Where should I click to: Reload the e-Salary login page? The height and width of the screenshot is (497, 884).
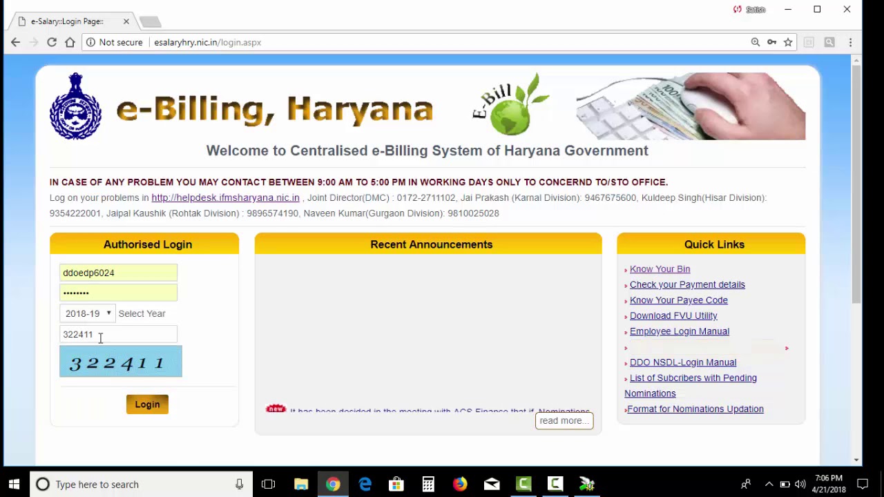click(x=52, y=42)
